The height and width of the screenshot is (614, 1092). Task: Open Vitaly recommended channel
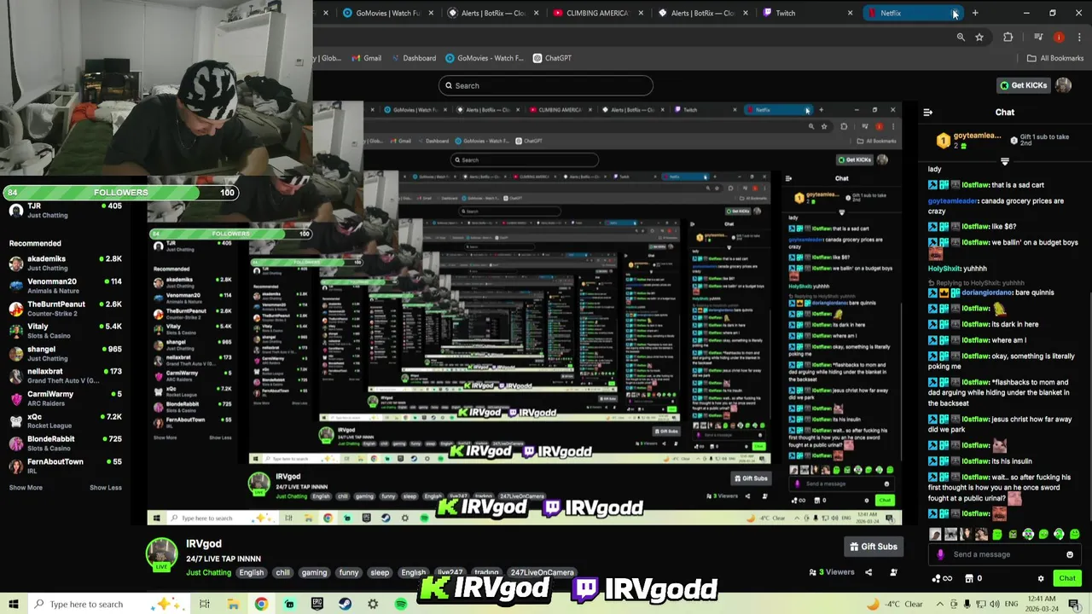[x=64, y=331]
